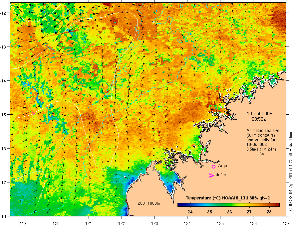The image size is (293, 226).
Task: Click the IMOS copyright timestamp text
Action: click(x=291, y=171)
